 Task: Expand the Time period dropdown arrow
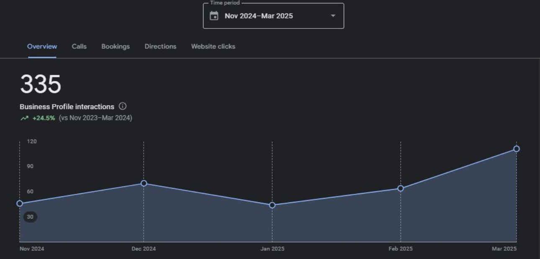333,16
